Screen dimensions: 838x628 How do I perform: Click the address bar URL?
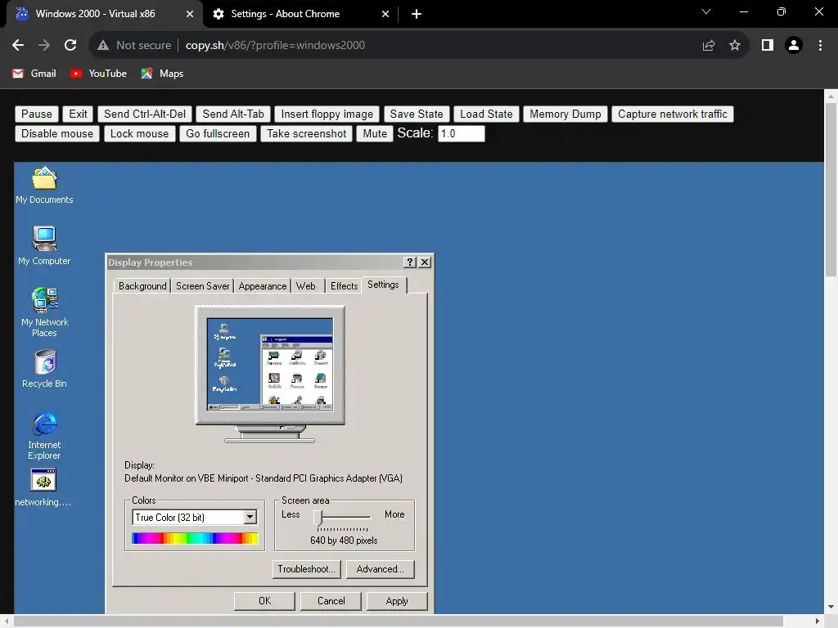275,46
